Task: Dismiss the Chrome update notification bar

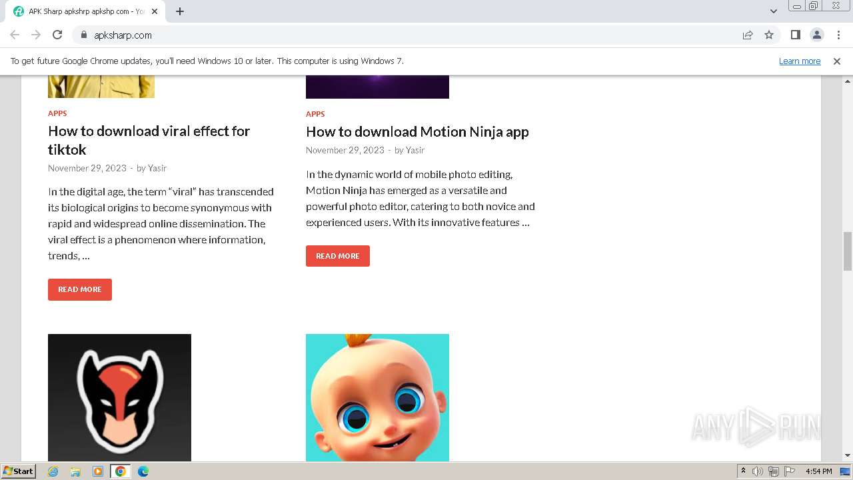Action: pos(837,61)
